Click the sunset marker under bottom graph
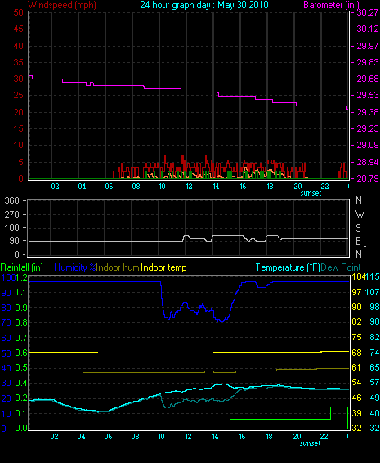Image resolution: width=380 pixels, height=463 pixels. tap(310, 443)
